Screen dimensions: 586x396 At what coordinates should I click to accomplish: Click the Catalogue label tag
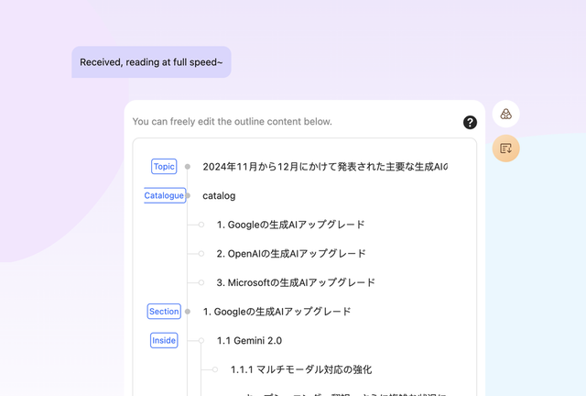(164, 195)
